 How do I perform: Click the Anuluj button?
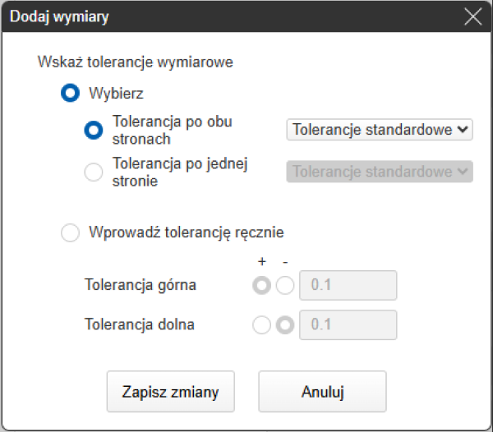click(x=322, y=391)
